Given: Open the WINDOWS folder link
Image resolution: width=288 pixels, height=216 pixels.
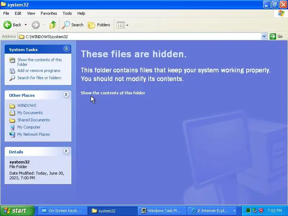Looking at the screenshot, I should click(x=27, y=105).
